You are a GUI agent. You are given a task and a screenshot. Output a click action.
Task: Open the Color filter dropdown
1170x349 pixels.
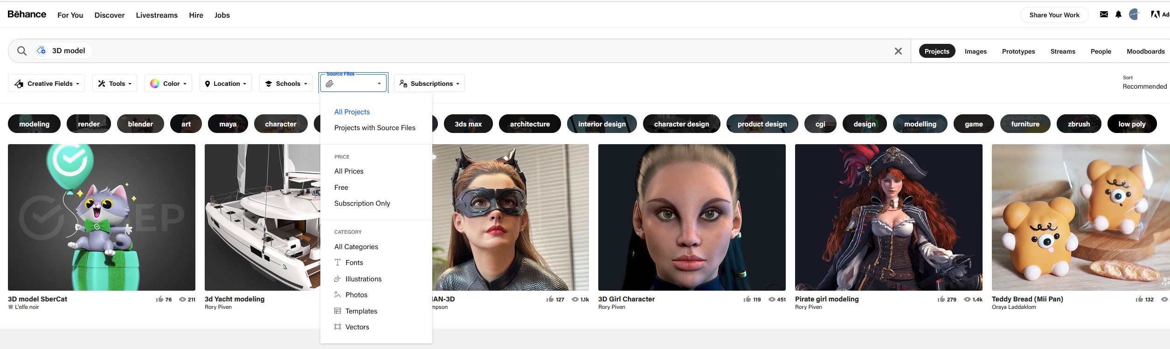tap(168, 84)
